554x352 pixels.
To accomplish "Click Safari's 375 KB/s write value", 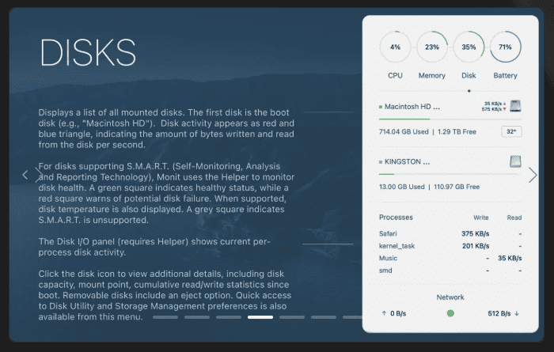I will point(475,233).
